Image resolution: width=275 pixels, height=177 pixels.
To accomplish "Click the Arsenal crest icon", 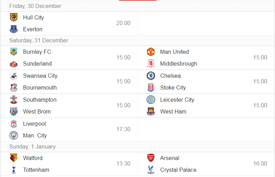I will tap(151, 158).
